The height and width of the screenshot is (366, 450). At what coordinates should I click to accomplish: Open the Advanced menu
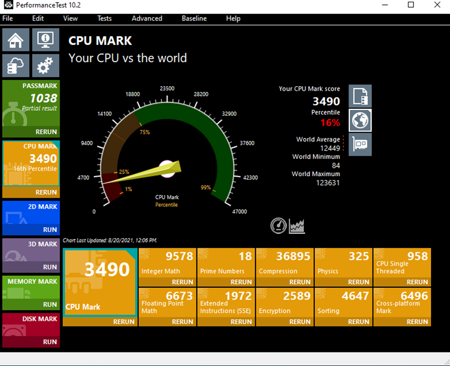[147, 18]
